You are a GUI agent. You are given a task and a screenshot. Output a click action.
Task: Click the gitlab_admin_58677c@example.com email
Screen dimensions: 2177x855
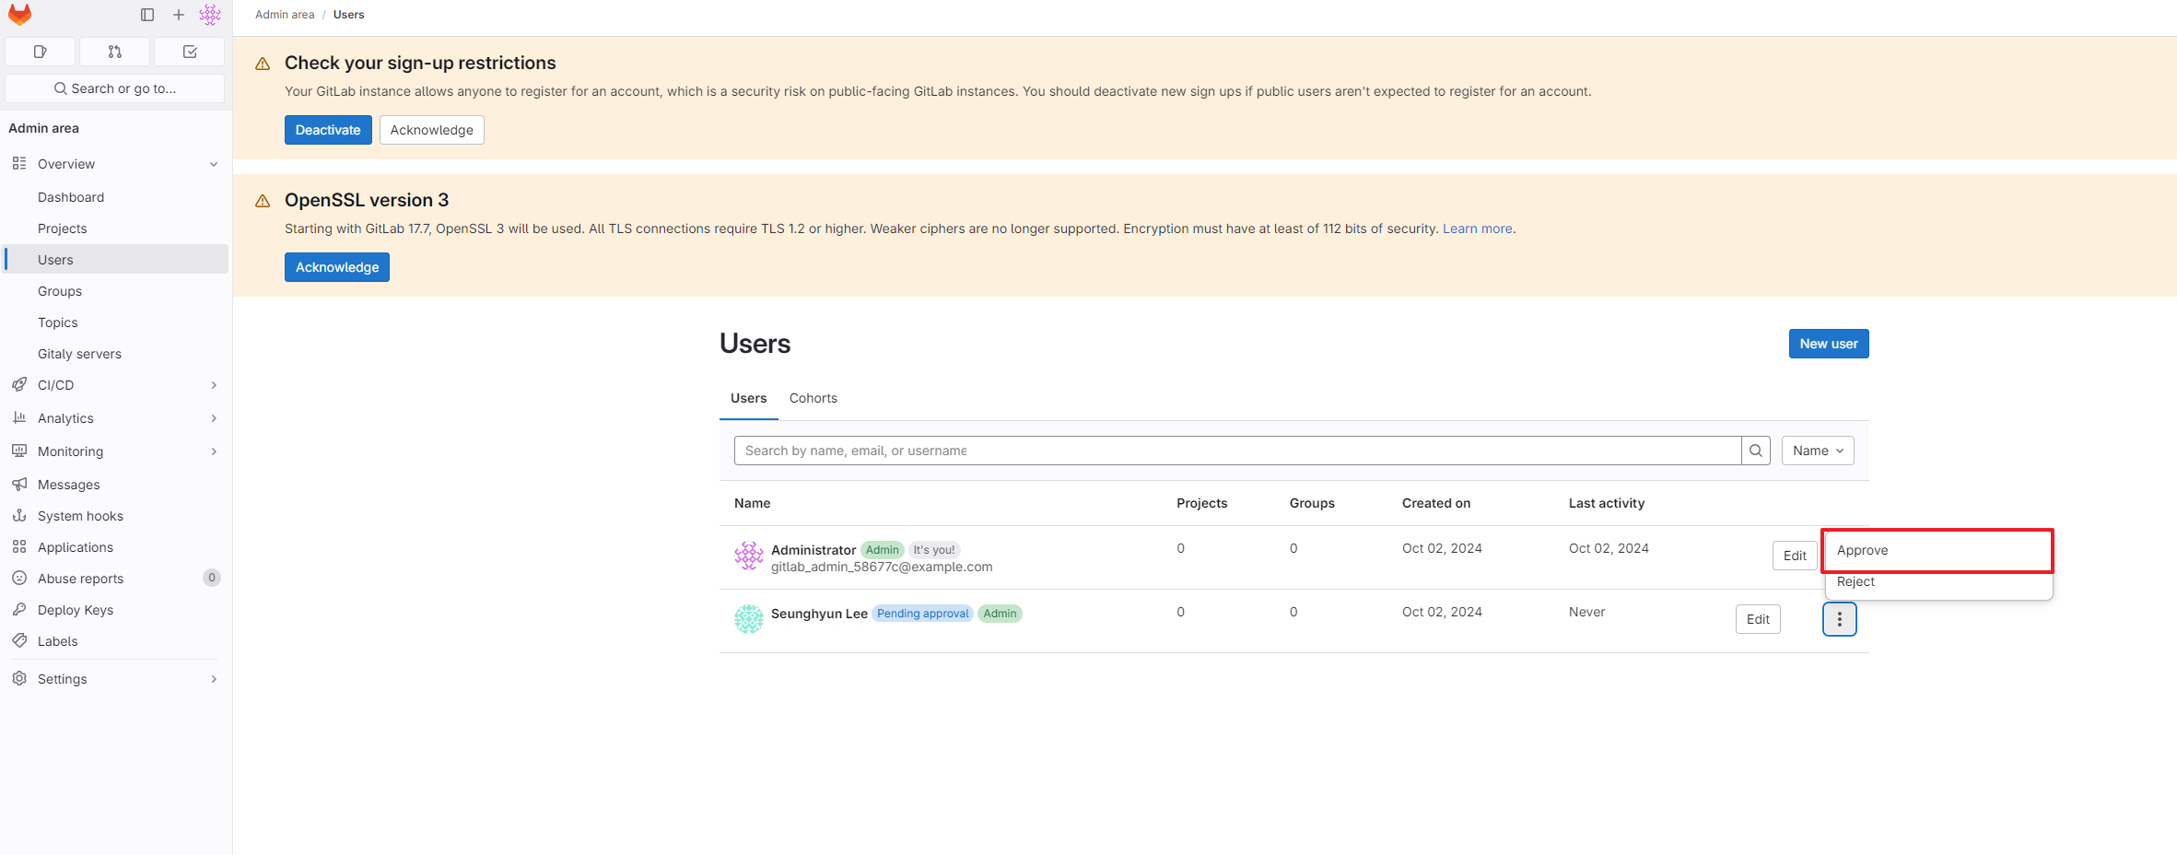[882, 567]
